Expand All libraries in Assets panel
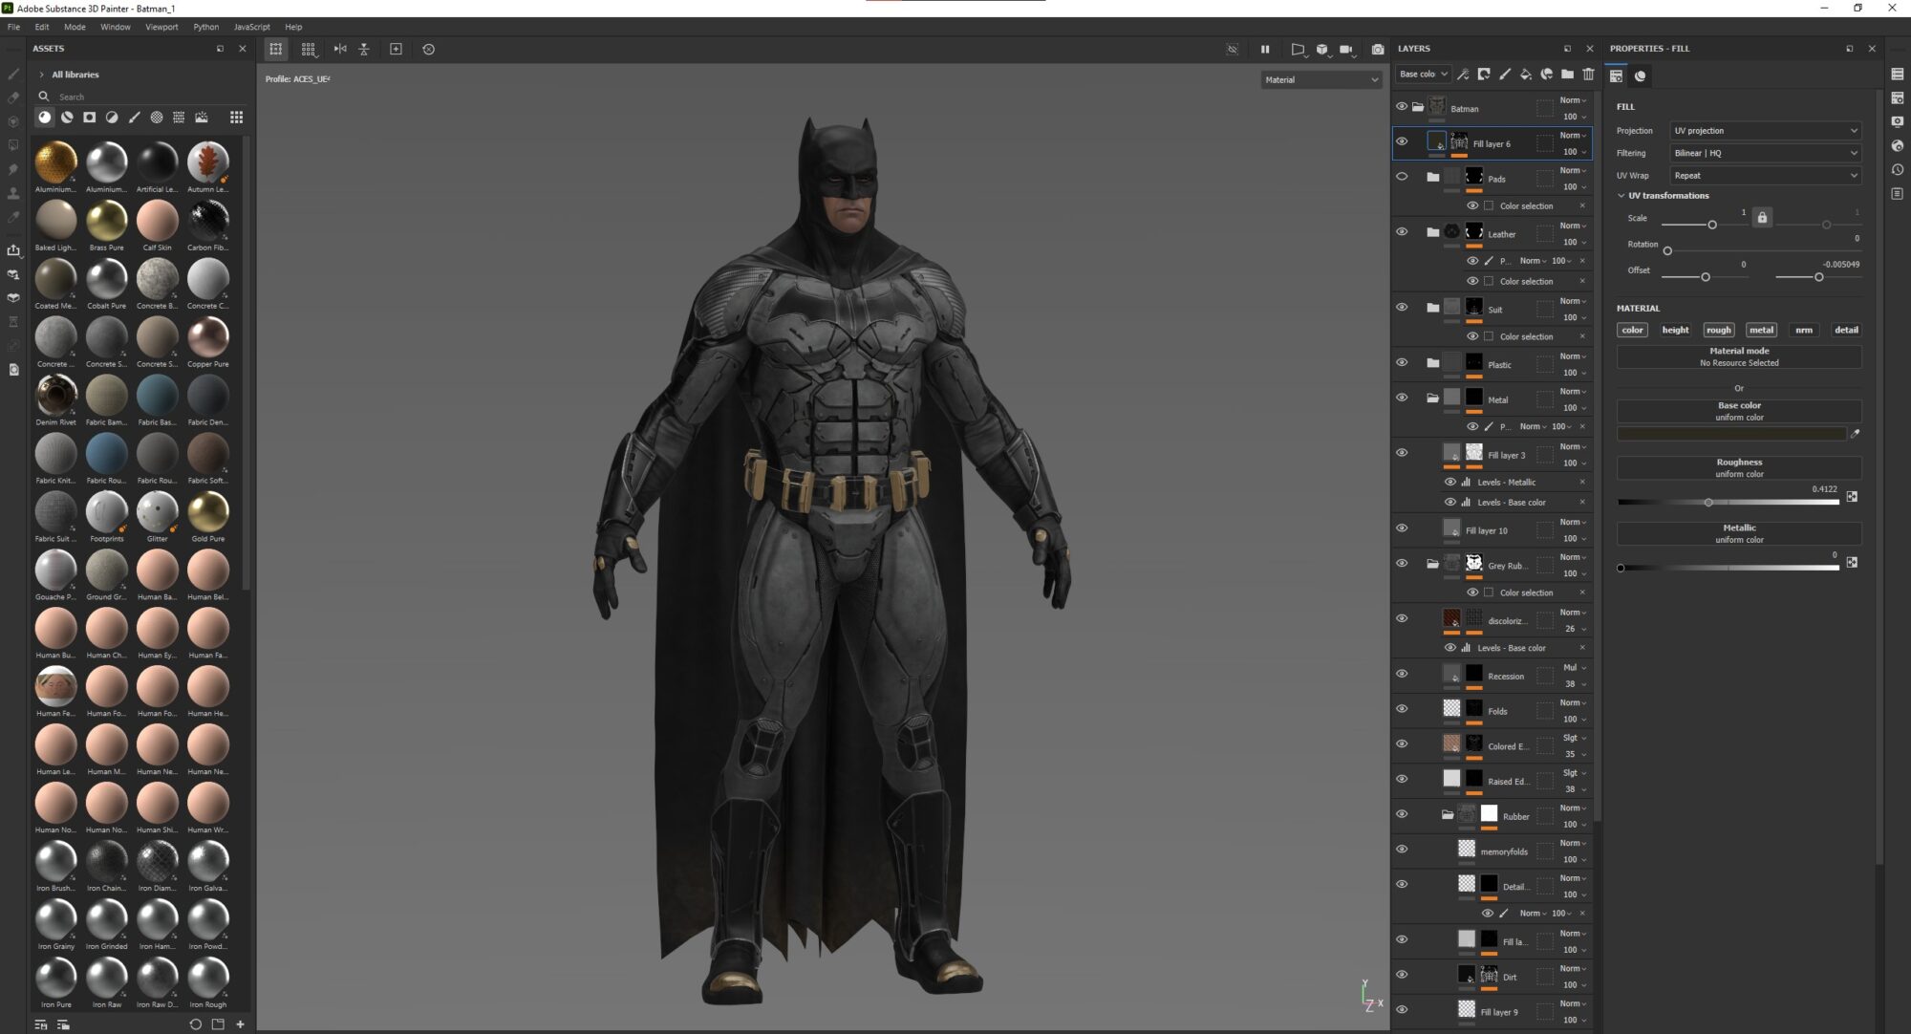The image size is (1911, 1034). pyautogui.click(x=41, y=75)
